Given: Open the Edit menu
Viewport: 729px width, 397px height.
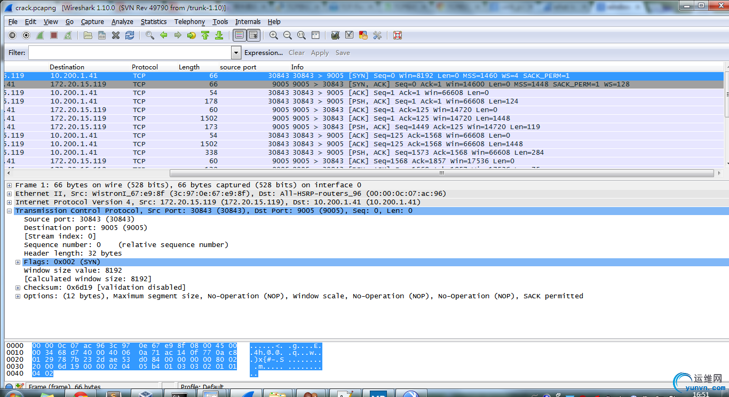Looking at the screenshot, I should (30, 22).
